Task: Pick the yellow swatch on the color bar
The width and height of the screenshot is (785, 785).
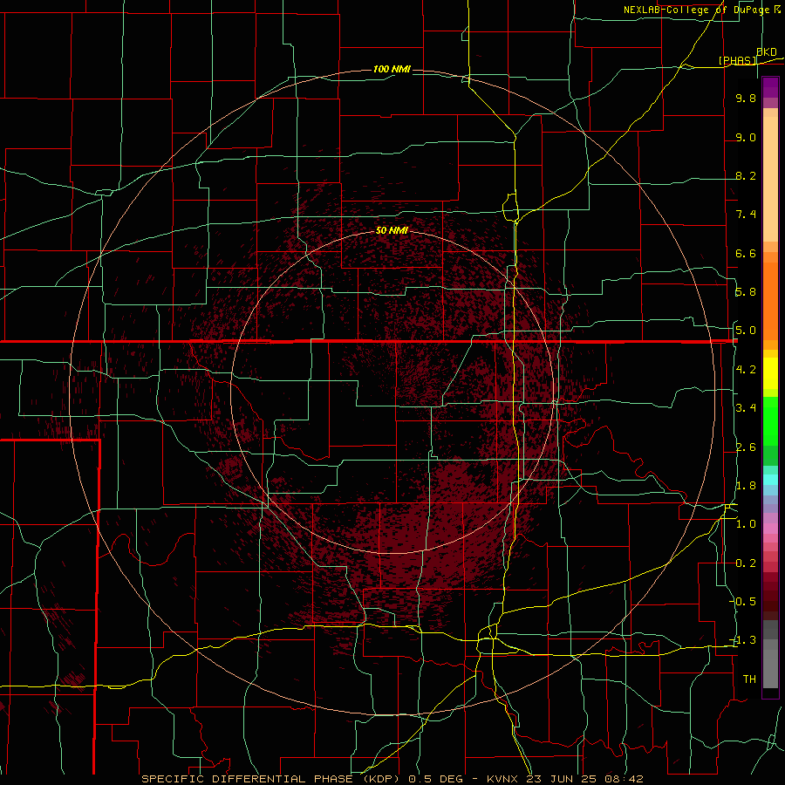Action: 770,373
